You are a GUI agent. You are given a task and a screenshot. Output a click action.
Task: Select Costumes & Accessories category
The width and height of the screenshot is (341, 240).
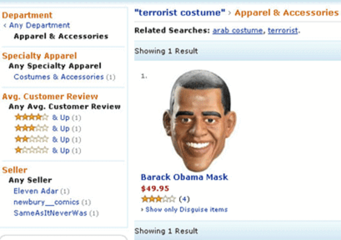tap(59, 77)
